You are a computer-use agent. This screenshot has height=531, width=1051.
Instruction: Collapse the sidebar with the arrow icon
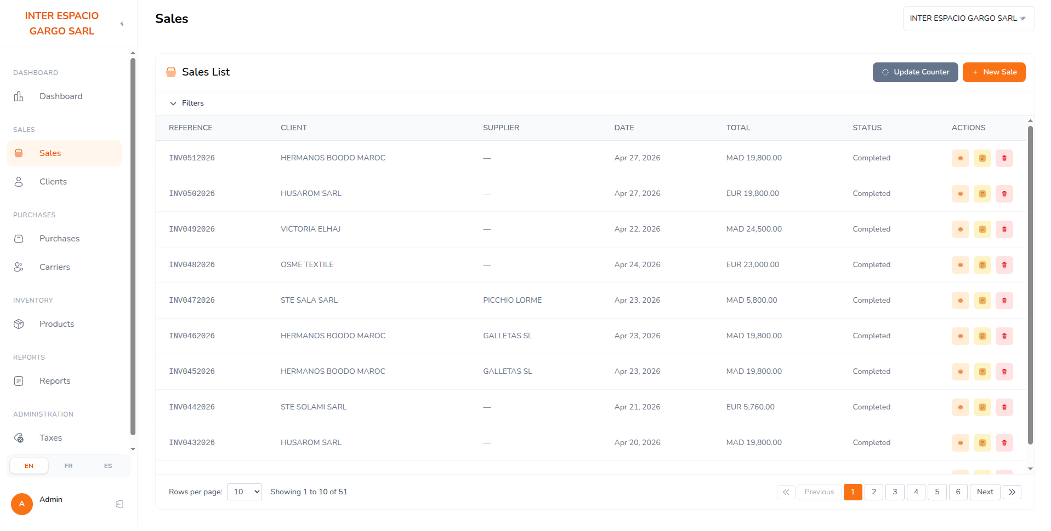tap(122, 24)
